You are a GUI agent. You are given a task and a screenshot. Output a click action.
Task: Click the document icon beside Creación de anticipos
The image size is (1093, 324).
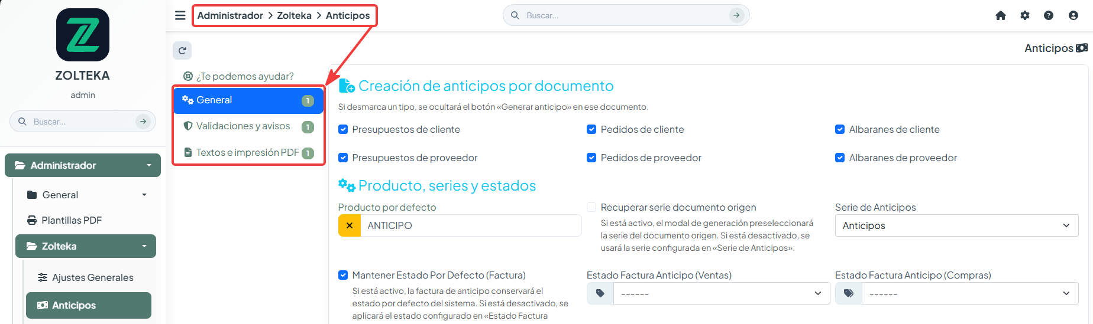[x=347, y=86]
